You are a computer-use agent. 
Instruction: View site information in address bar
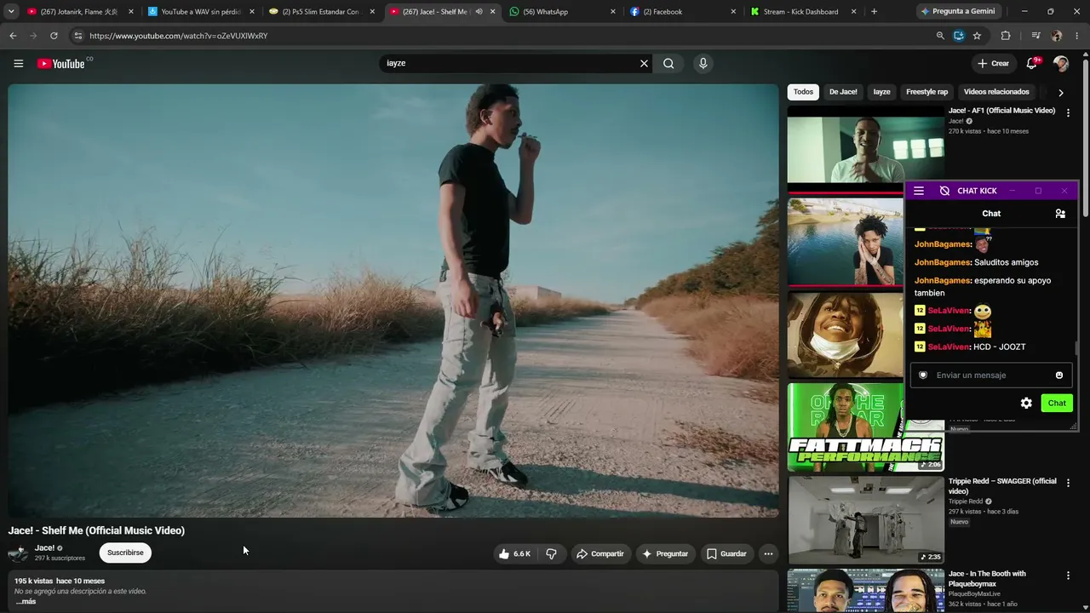[78, 36]
